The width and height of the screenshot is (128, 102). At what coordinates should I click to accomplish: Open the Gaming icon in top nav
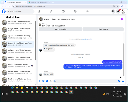87,11
